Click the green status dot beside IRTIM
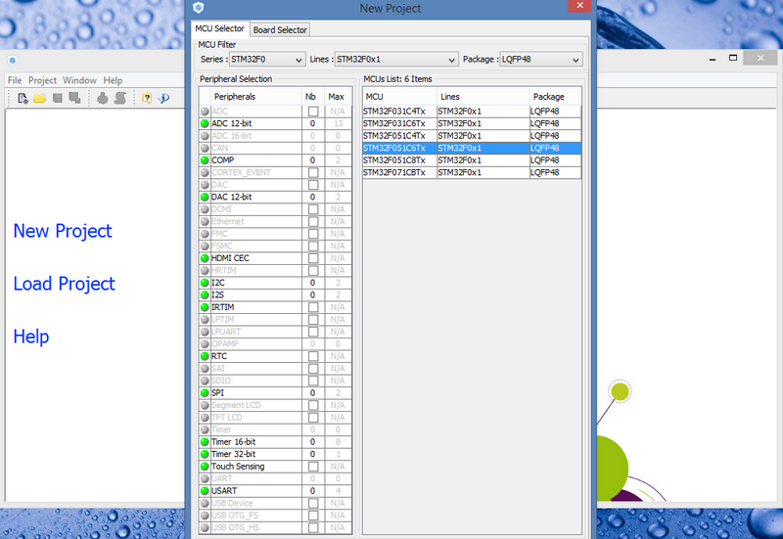 point(205,307)
